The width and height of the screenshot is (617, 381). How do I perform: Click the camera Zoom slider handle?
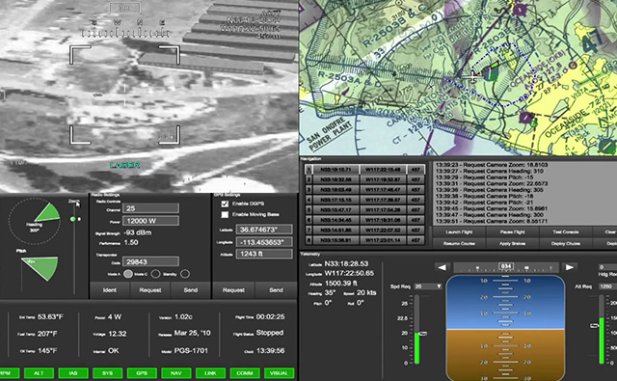[x=73, y=219]
